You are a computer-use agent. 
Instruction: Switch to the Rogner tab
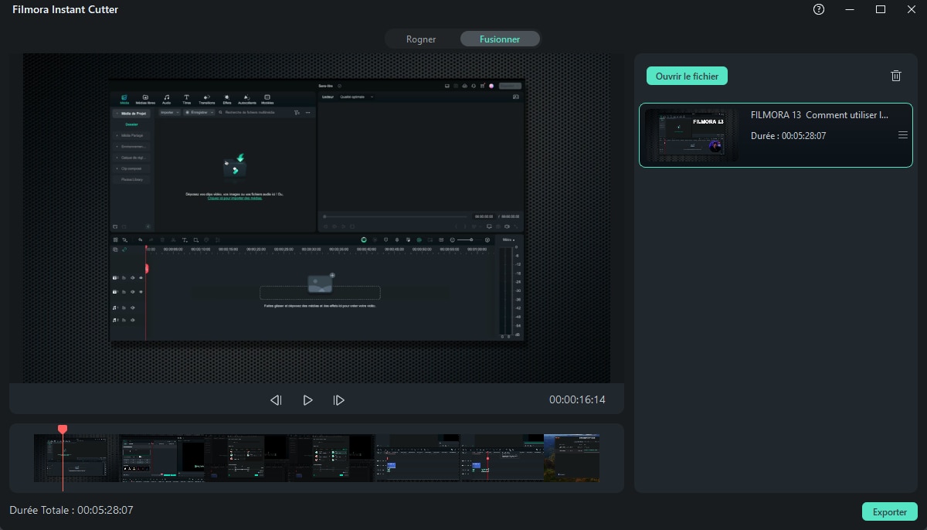(421, 39)
